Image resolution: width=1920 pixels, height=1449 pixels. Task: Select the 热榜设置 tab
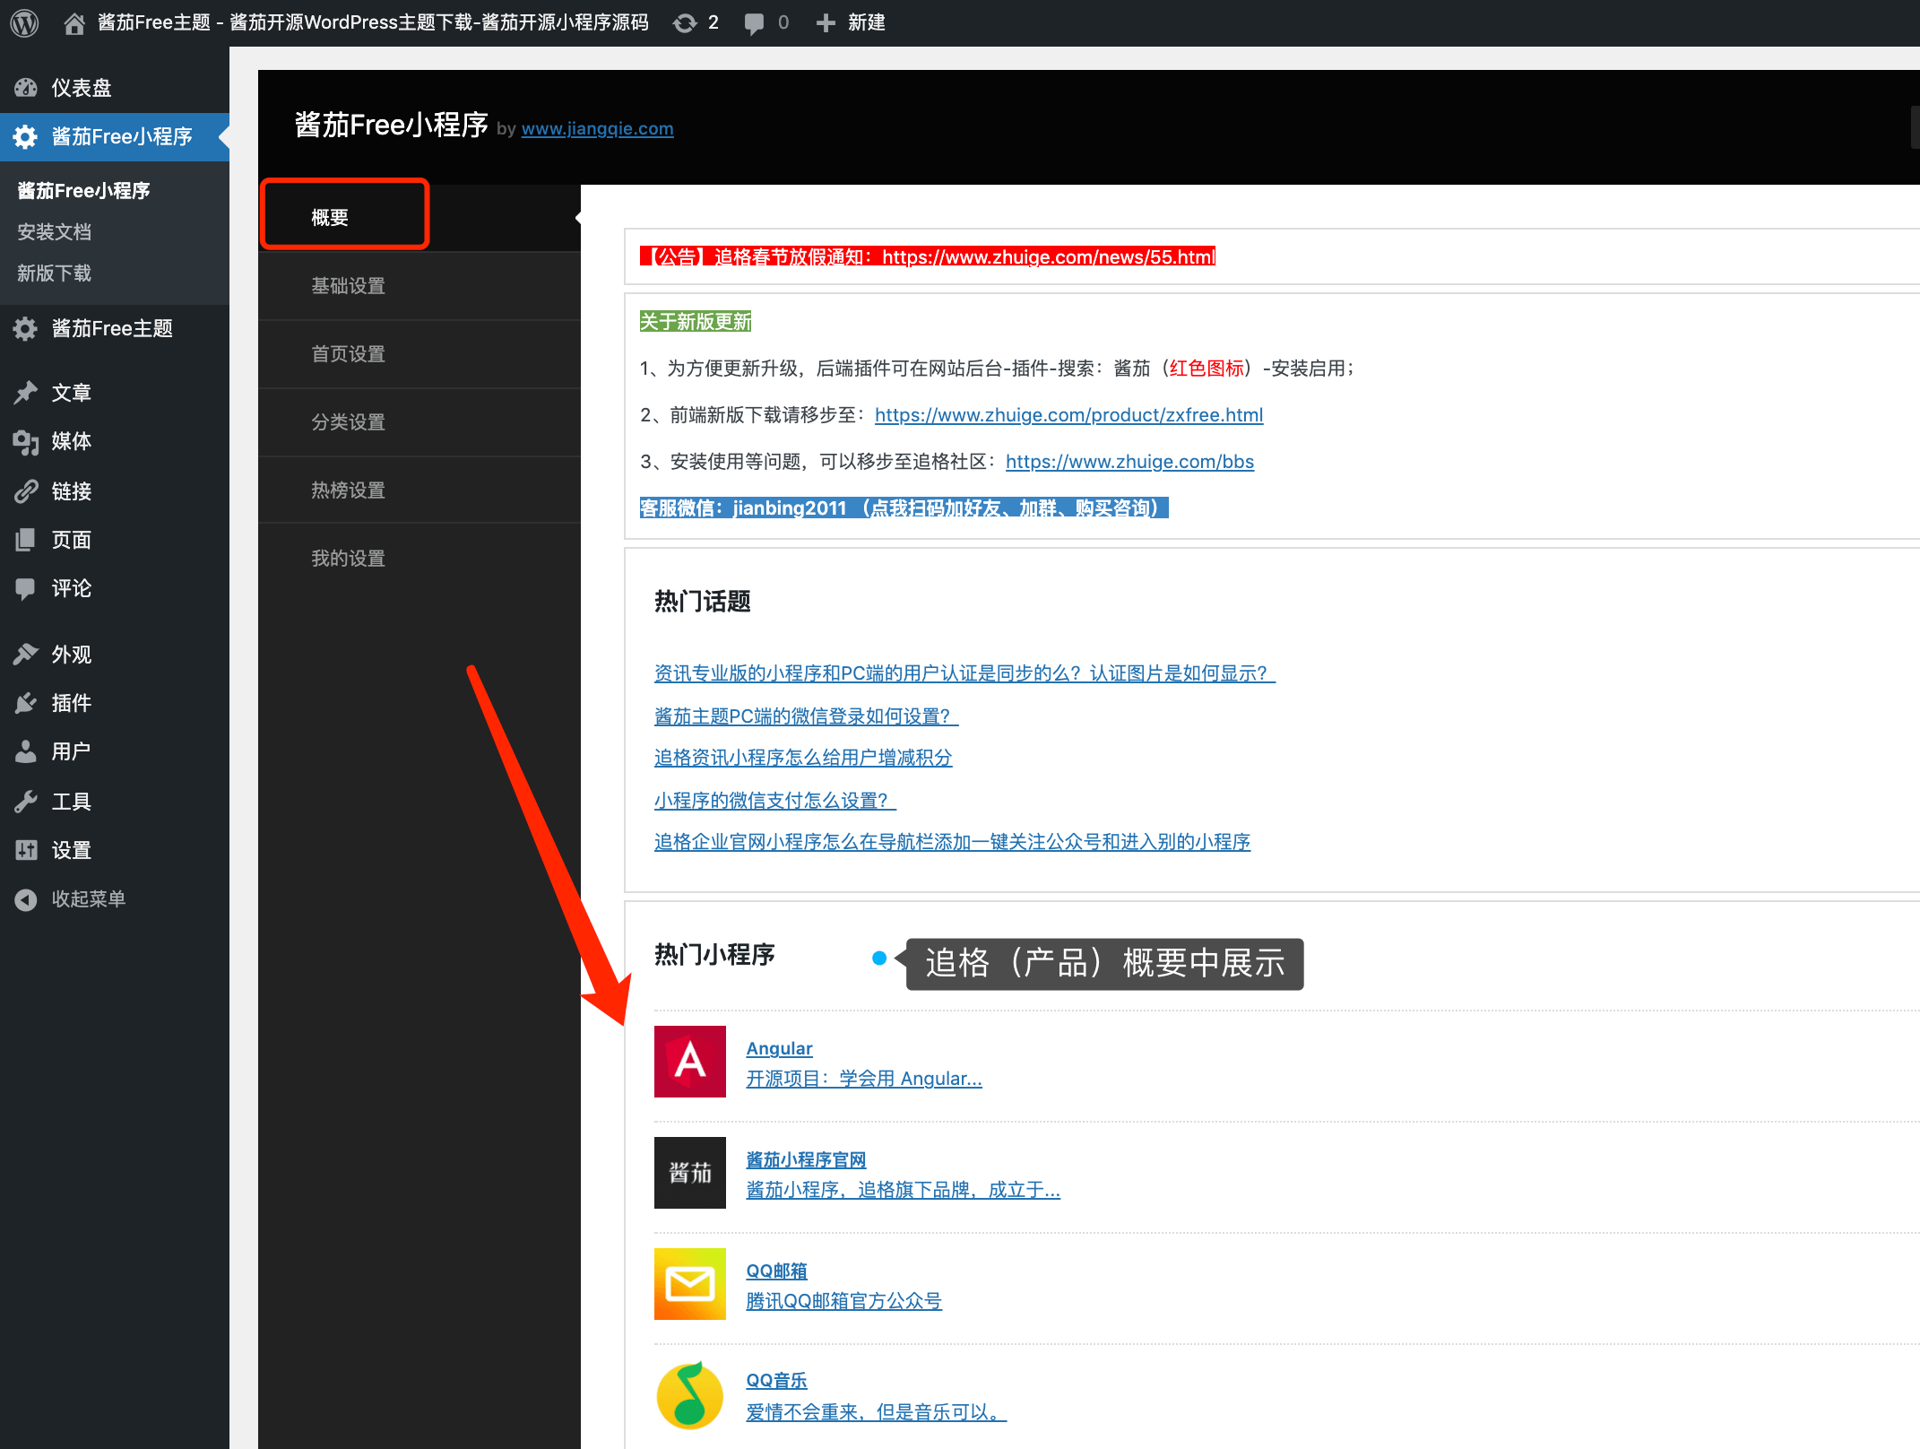[419, 490]
